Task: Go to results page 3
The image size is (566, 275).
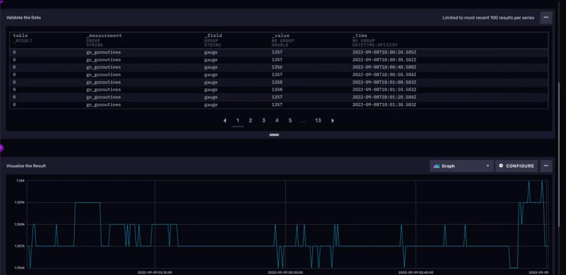Action: point(263,121)
